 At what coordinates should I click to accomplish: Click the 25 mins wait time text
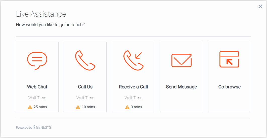[x=40, y=107]
